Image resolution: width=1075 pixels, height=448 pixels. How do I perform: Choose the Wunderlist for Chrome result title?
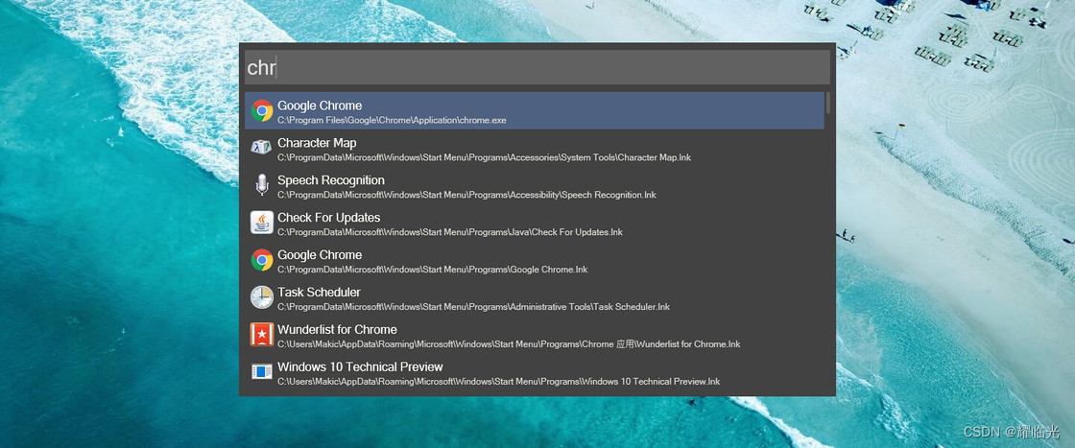(x=337, y=329)
